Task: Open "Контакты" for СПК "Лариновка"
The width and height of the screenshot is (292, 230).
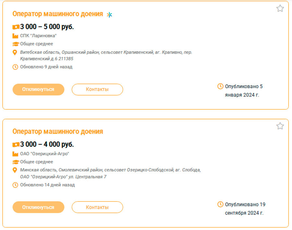Action: (x=97, y=89)
